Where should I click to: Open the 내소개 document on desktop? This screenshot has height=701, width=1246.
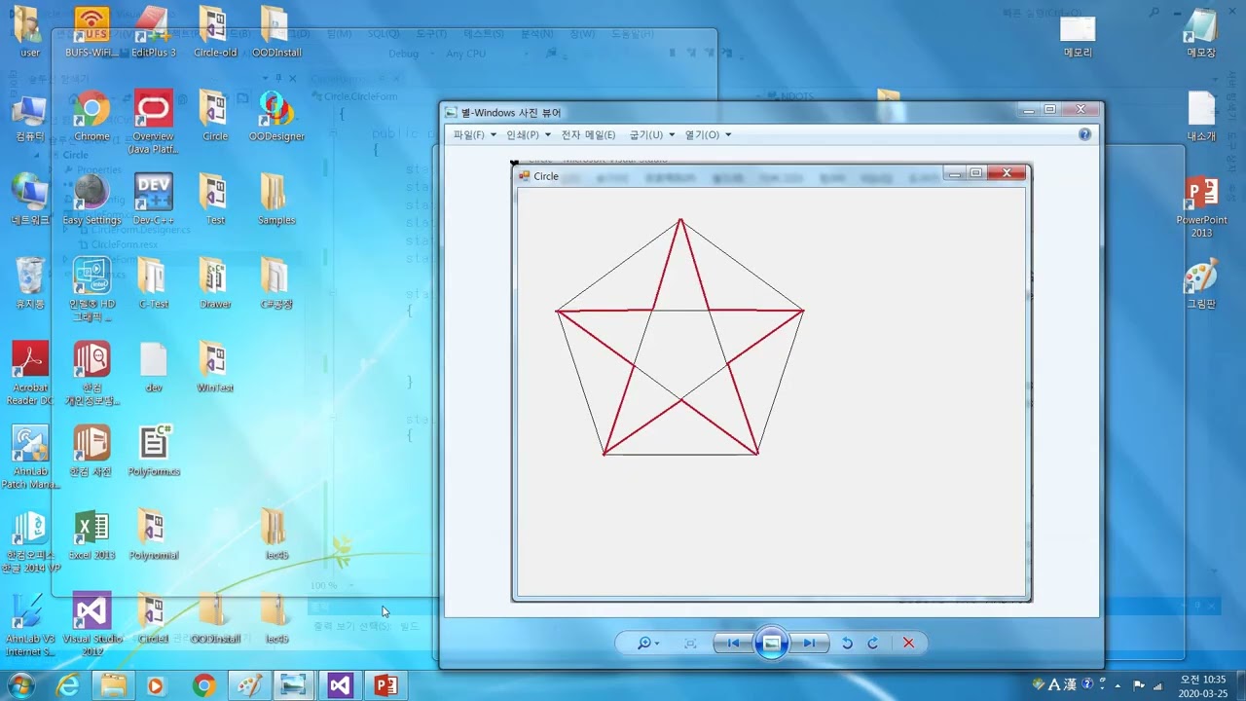pyautogui.click(x=1201, y=118)
